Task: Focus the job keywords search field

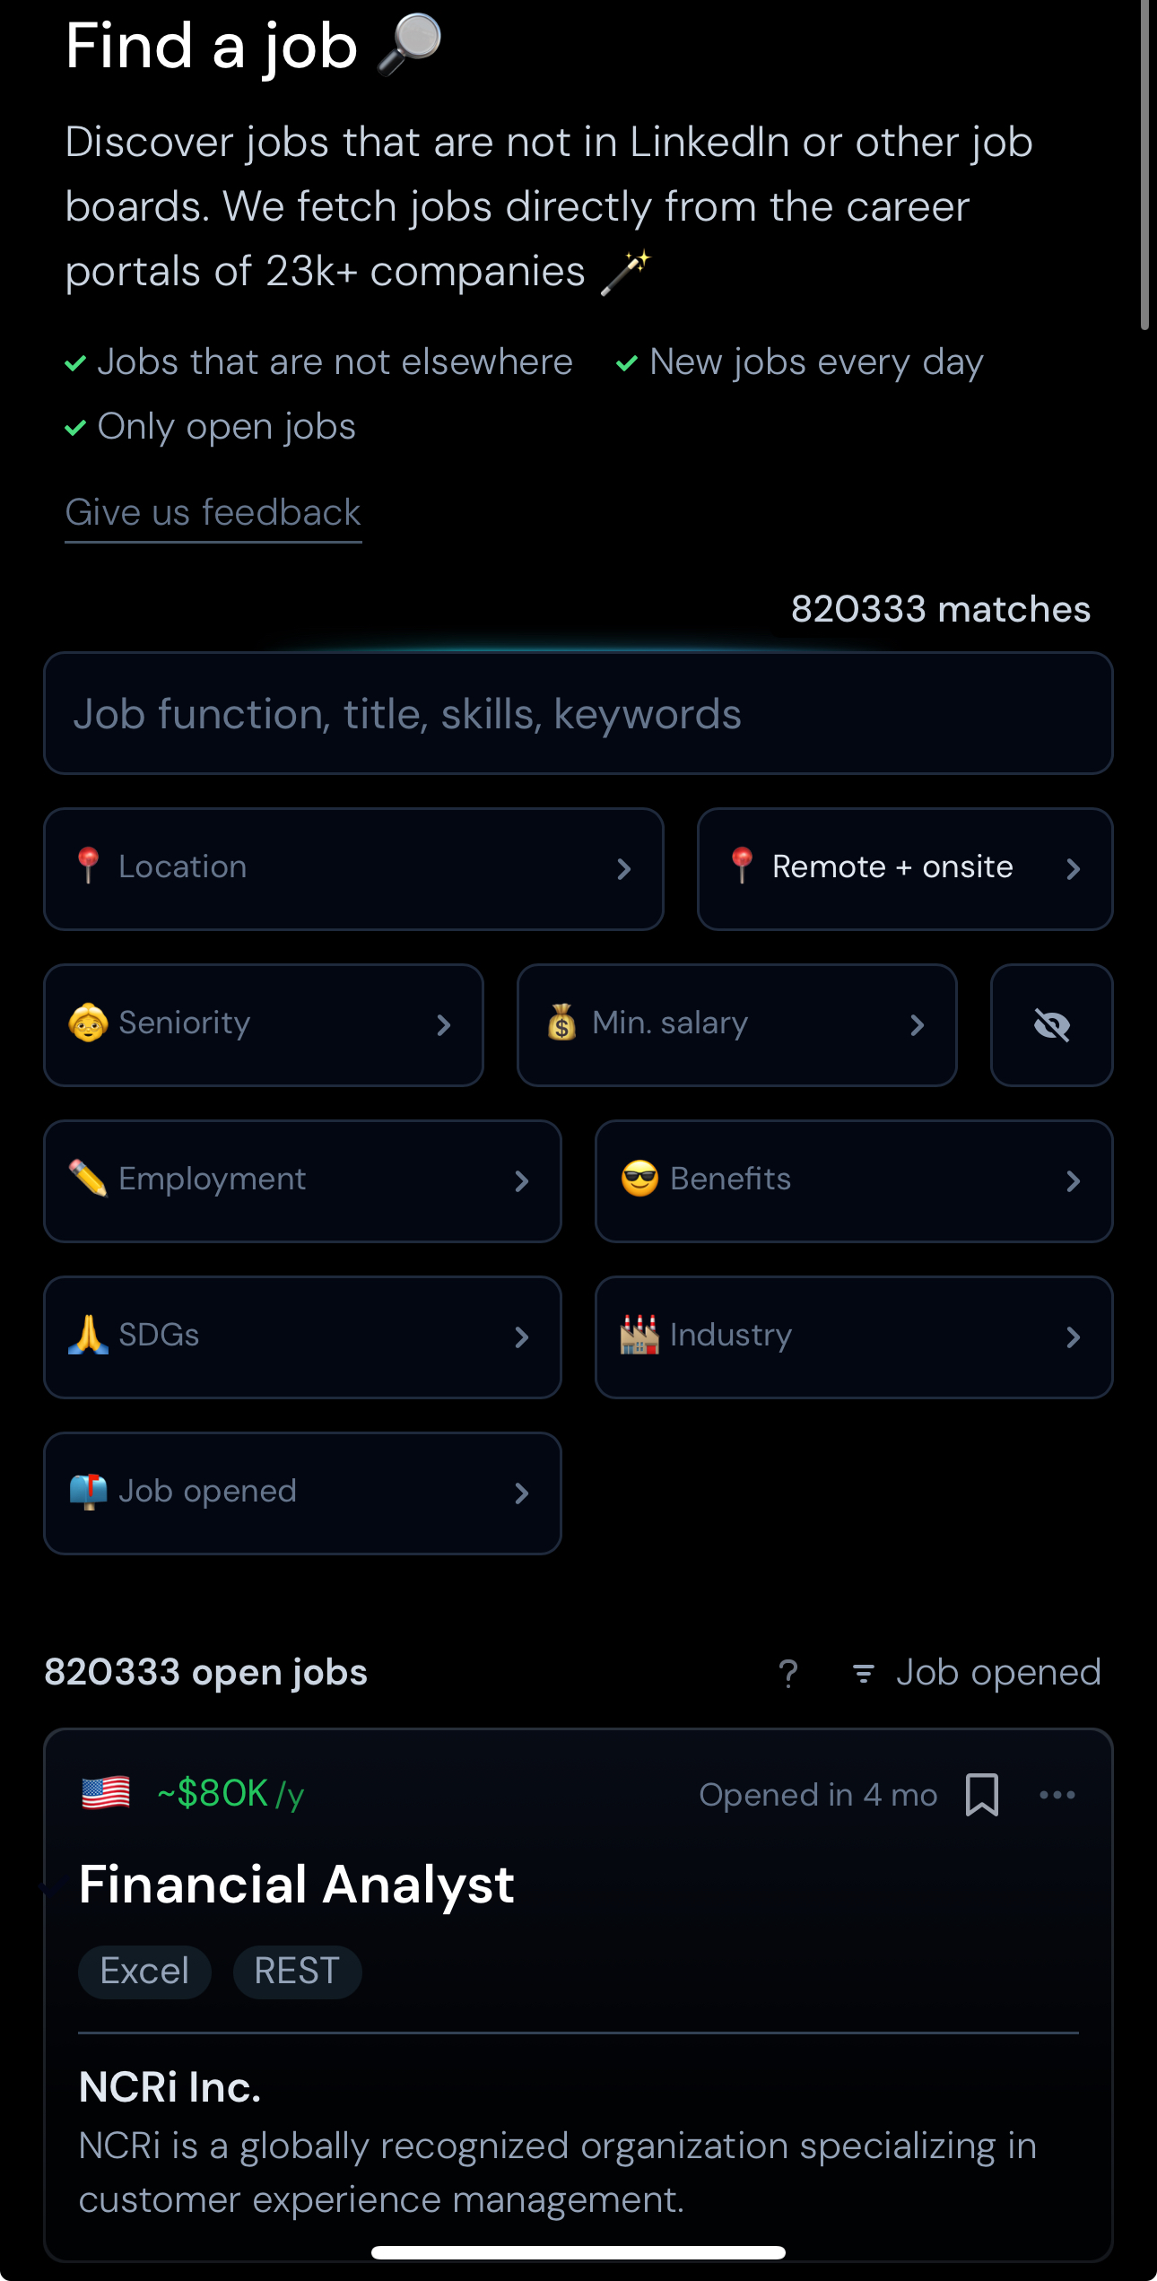Action: tap(578, 714)
